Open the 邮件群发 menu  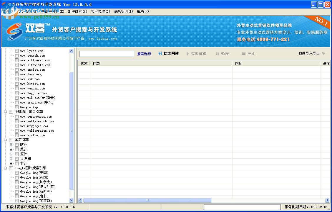point(77,11)
